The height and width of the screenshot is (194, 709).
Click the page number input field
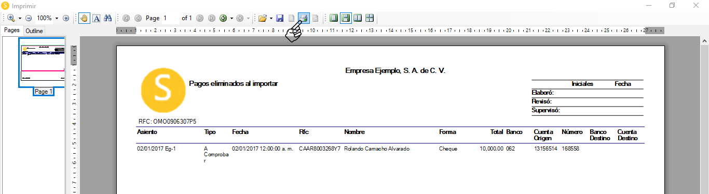170,18
